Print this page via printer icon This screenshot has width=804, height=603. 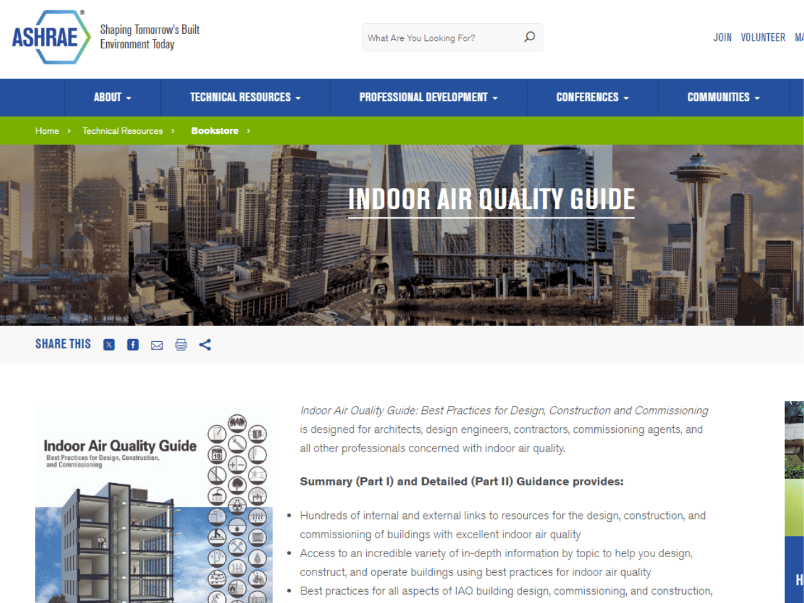pyautogui.click(x=181, y=344)
